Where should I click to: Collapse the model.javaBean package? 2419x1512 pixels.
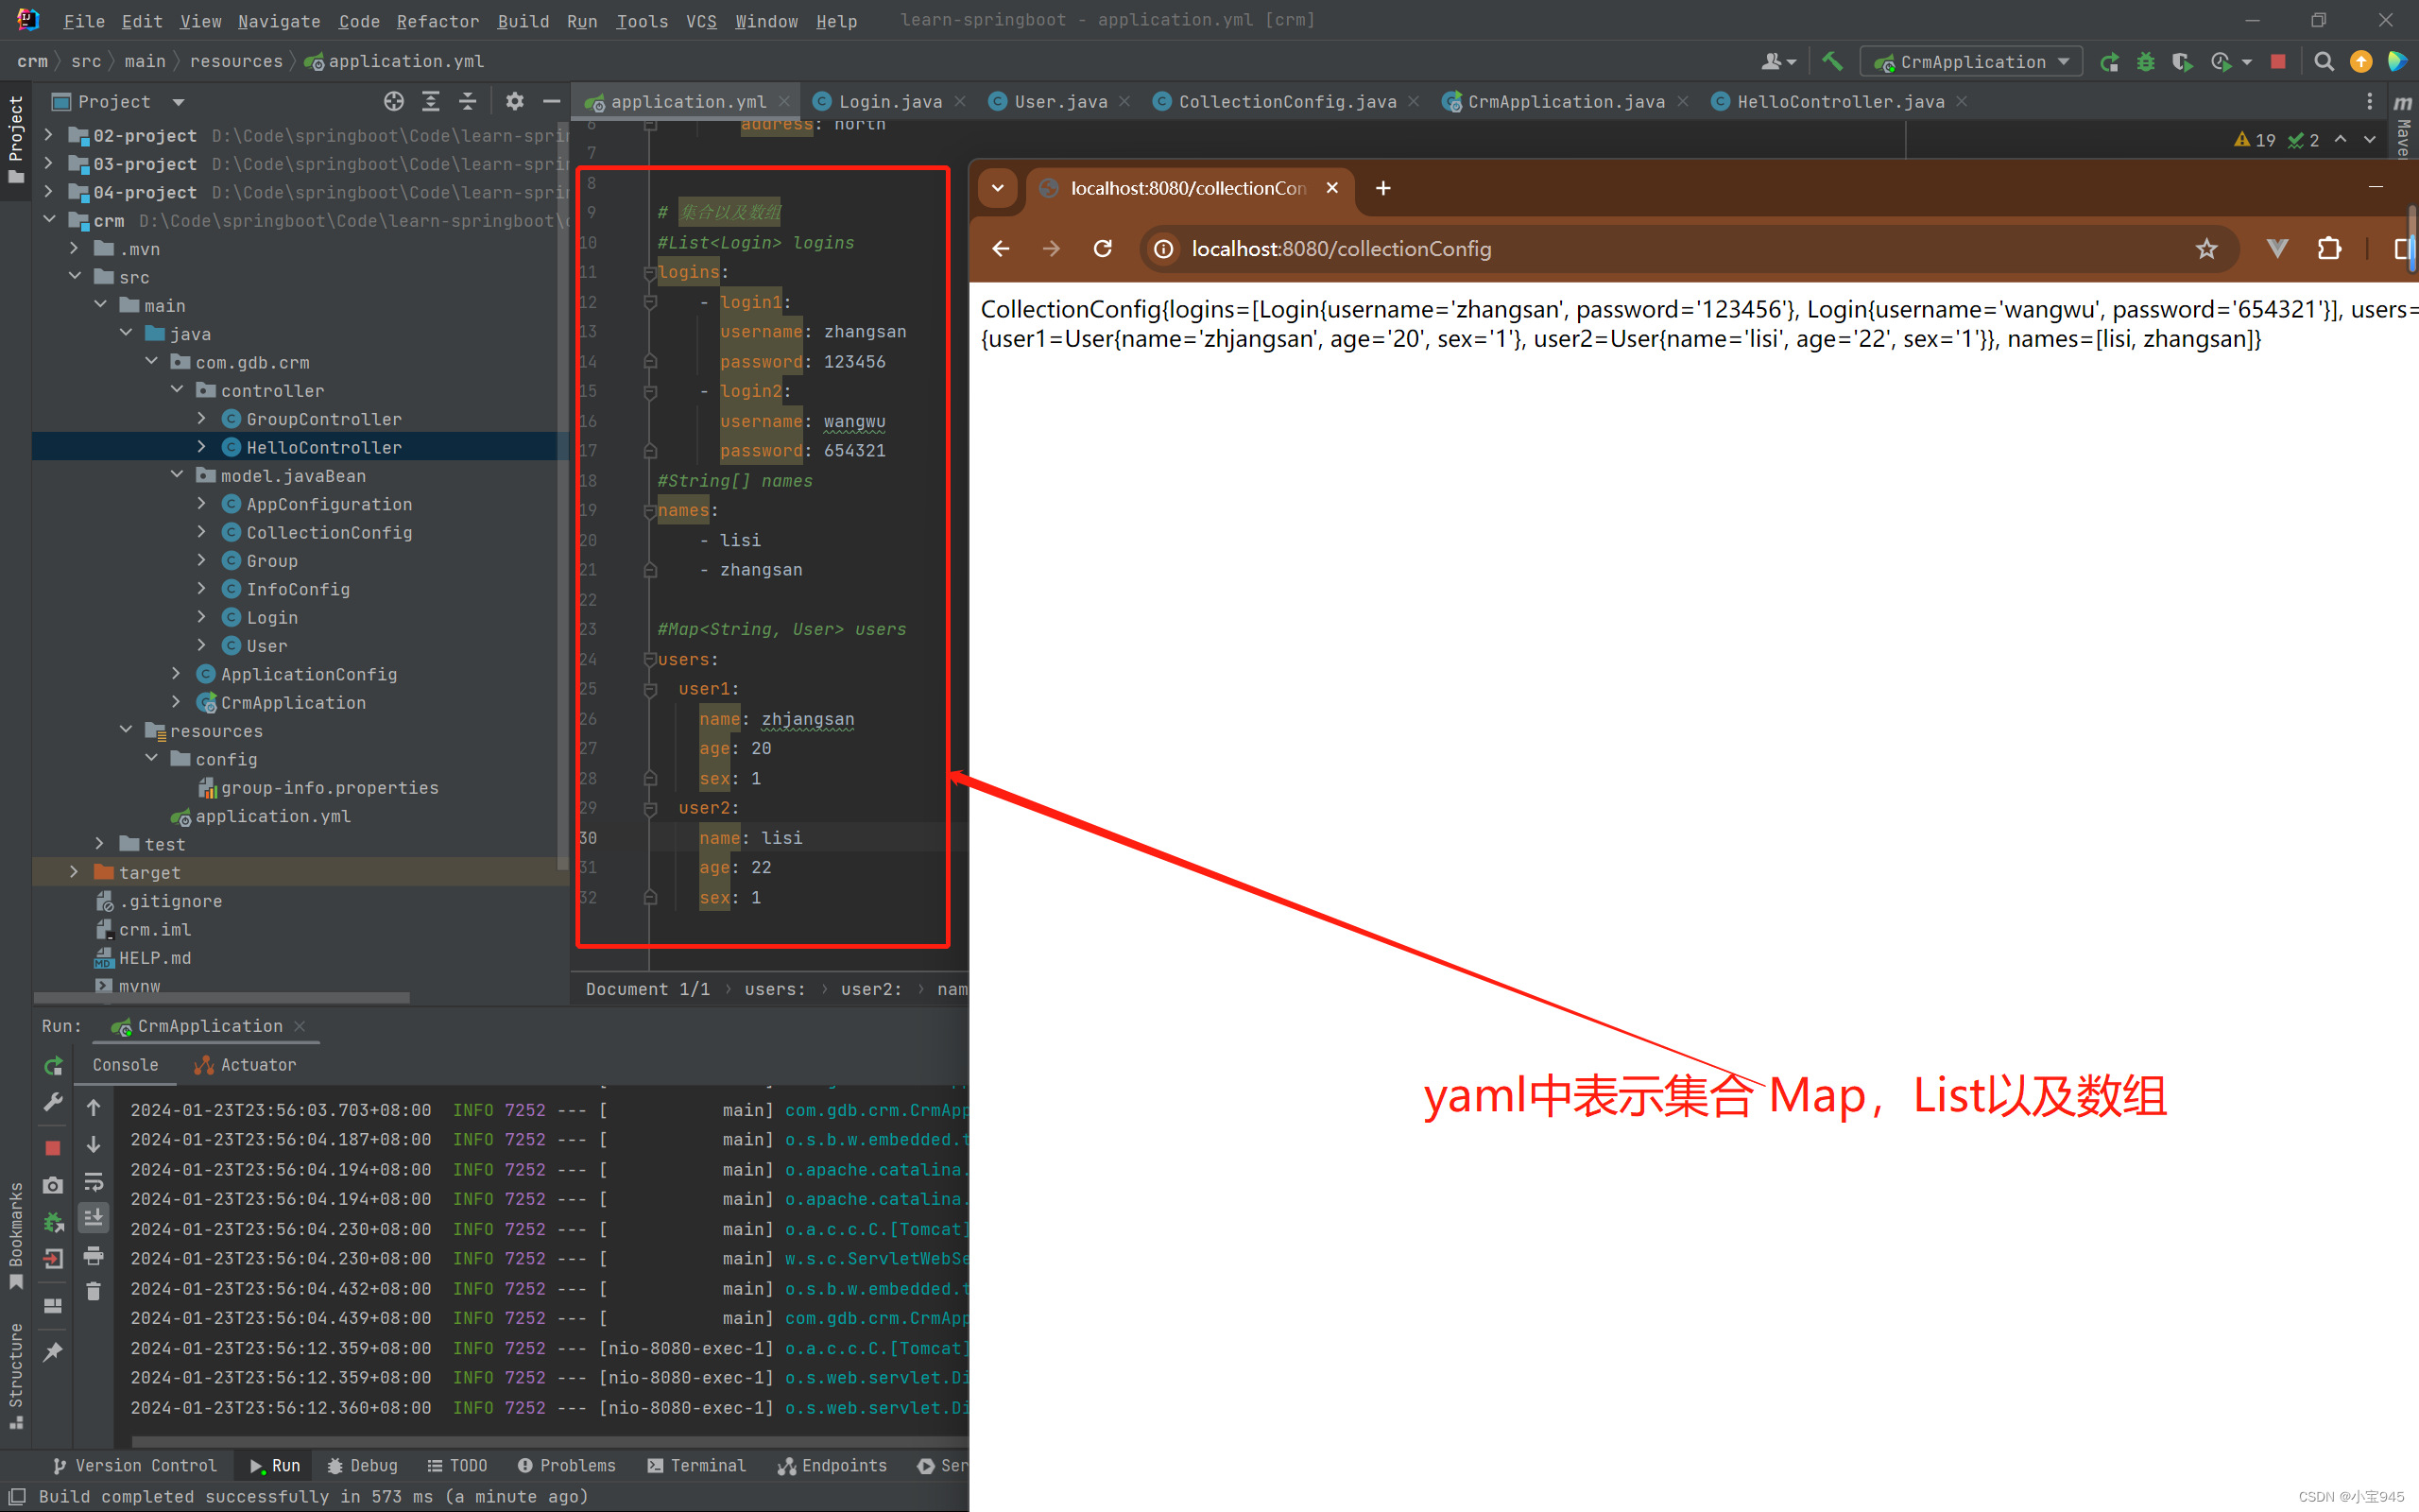(177, 475)
